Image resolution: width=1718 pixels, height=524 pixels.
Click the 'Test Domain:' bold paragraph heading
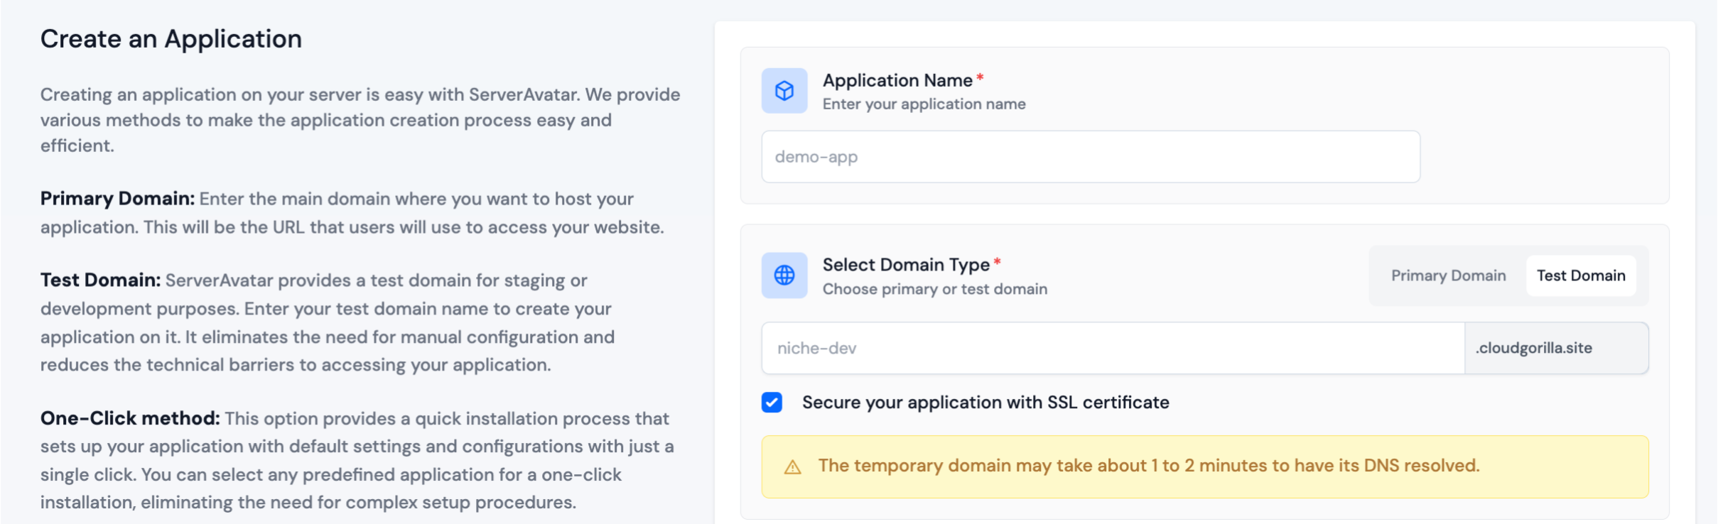pyautogui.click(x=100, y=280)
